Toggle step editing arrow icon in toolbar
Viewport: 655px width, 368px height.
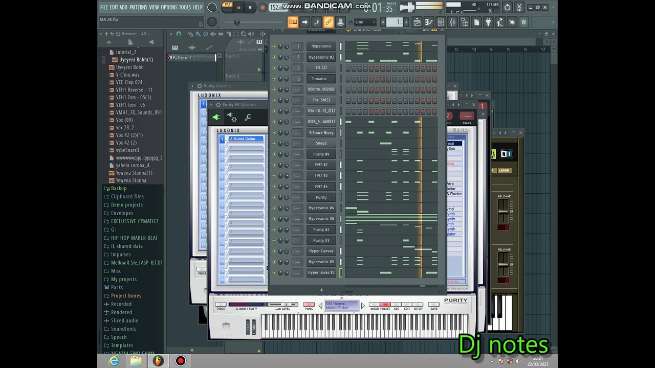(305, 22)
